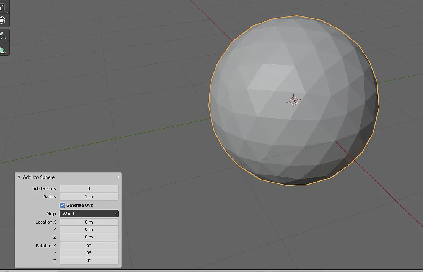Select the Transform tool icon
The image size is (423, 272).
point(3,21)
